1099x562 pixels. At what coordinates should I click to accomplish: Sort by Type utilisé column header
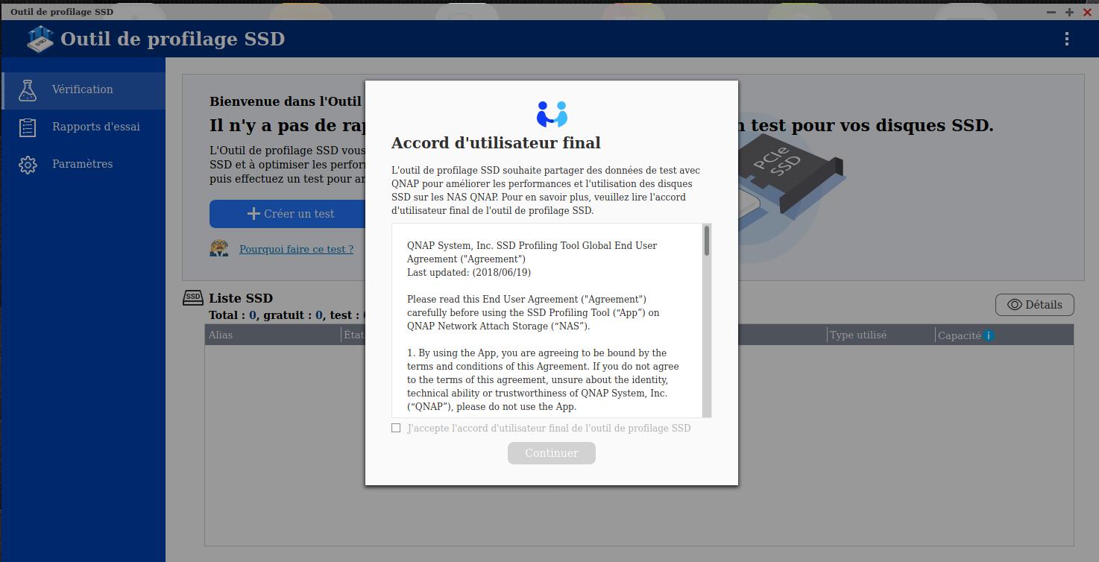858,335
